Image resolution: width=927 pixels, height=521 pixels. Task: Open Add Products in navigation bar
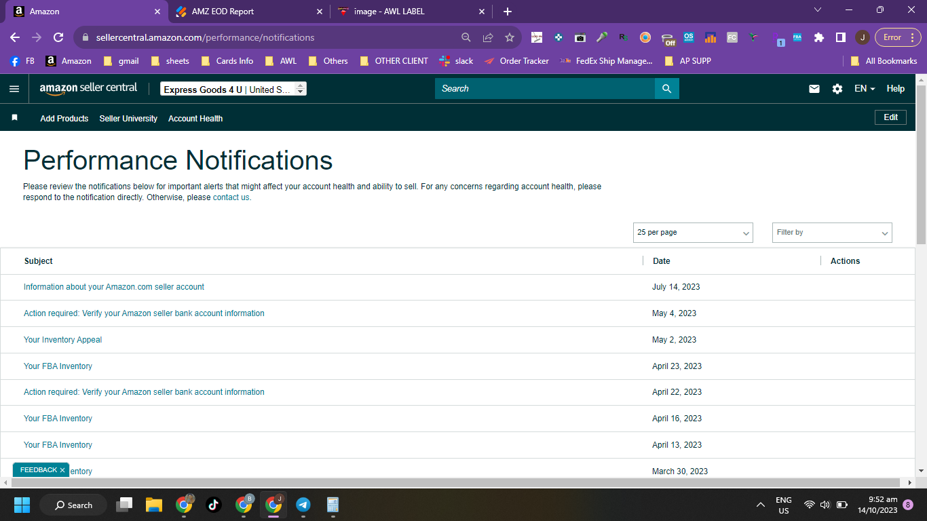click(64, 119)
